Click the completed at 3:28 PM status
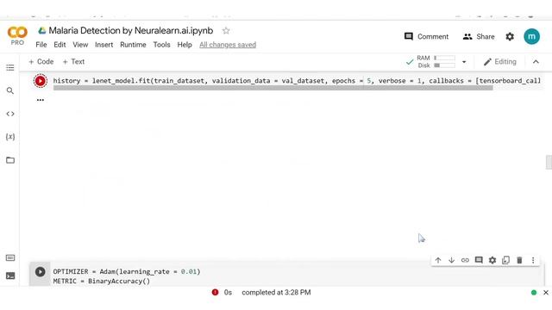Viewport: 552px width, 310px height. coord(276,293)
